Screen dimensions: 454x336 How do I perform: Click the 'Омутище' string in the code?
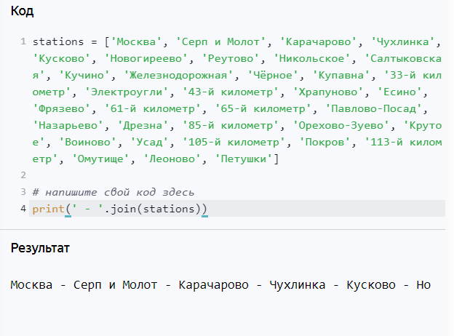(100, 159)
